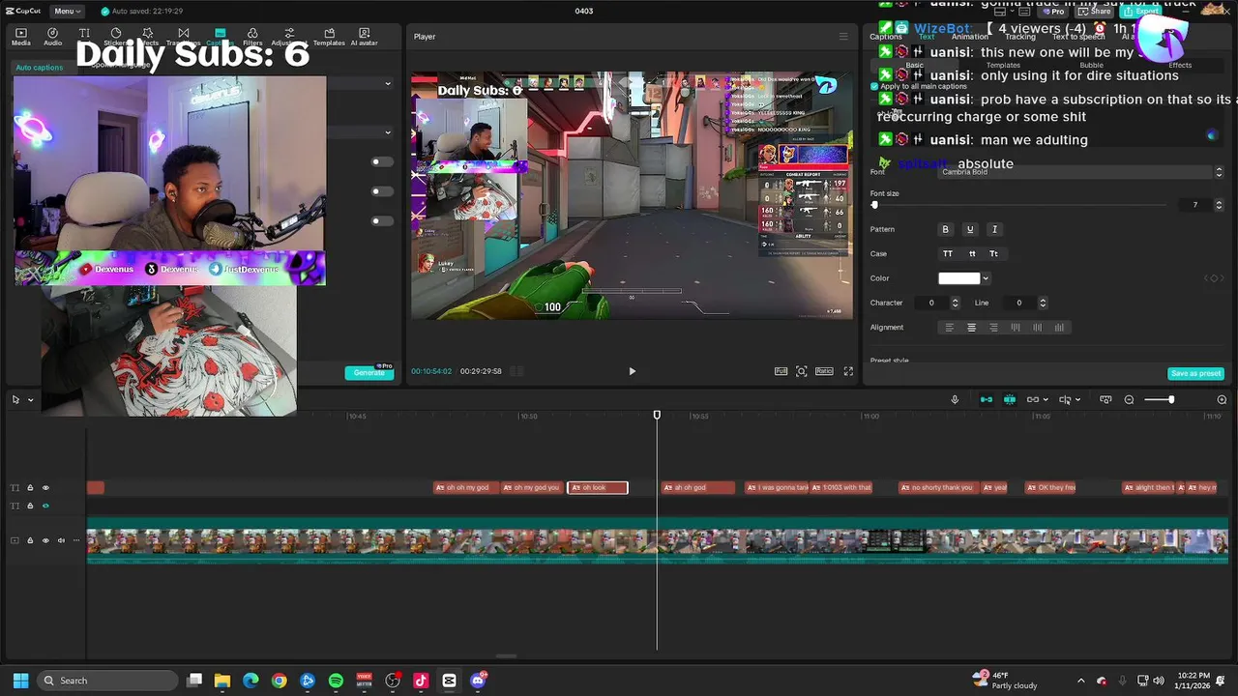The image size is (1238, 696).
Task: Set case to all lowercase tt
Action: click(971, 253)
